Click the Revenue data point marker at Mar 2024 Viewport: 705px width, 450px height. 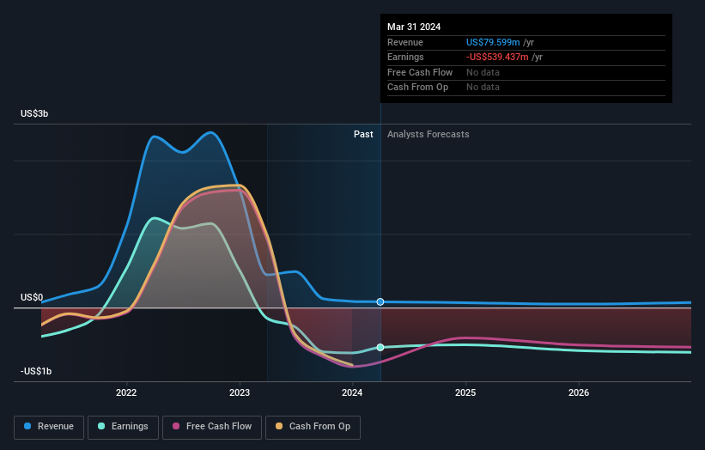380,301
